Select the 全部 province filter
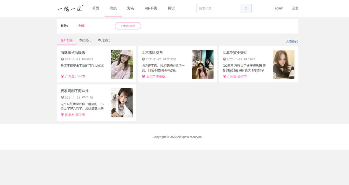 point(81,26)
